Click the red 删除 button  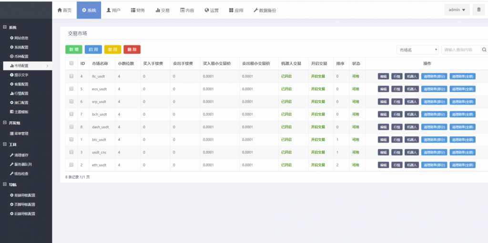[x=132, y=49]
